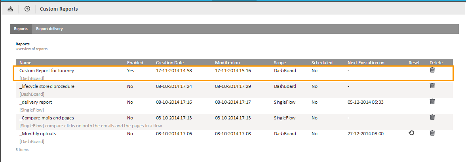Delete the _lifecycle stored procedure report
Viewport: 466px width, 162px height.
[x=432, y=86]
